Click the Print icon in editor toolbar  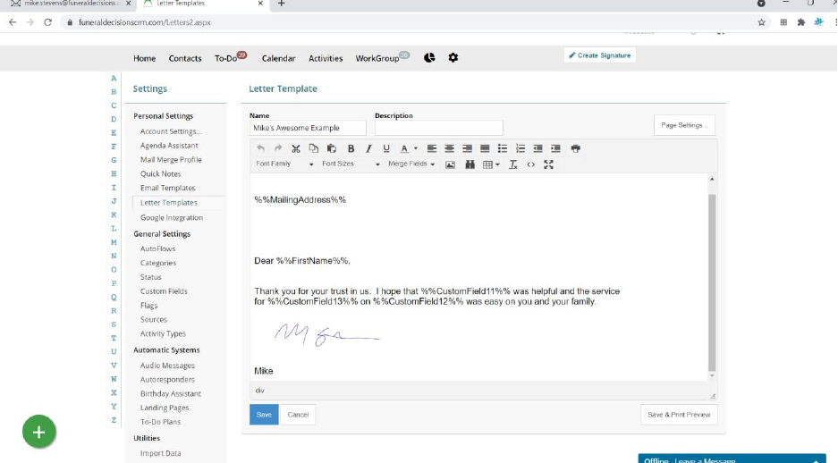coord(576,148)
